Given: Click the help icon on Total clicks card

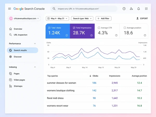Looking at the screenshot, I should click(x=67, y=35).
